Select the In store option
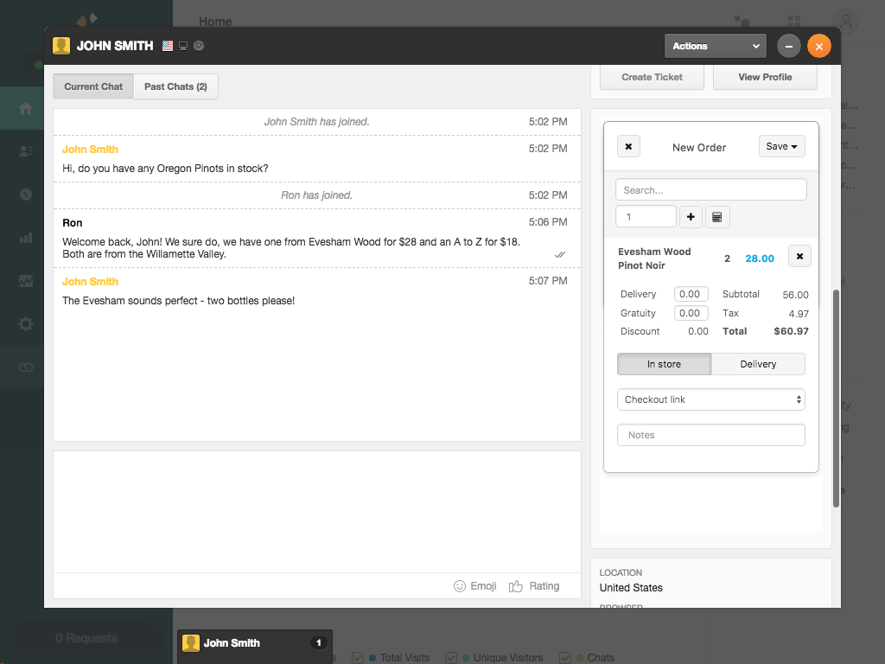The image size is (885, 664). (664, 364)
